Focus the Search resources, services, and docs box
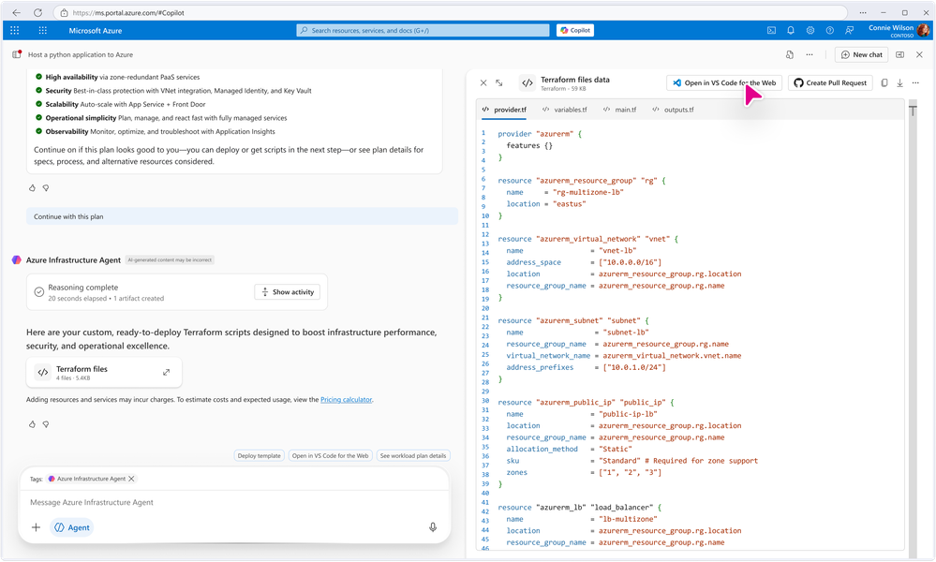936x562 pixels. (423, 30)
